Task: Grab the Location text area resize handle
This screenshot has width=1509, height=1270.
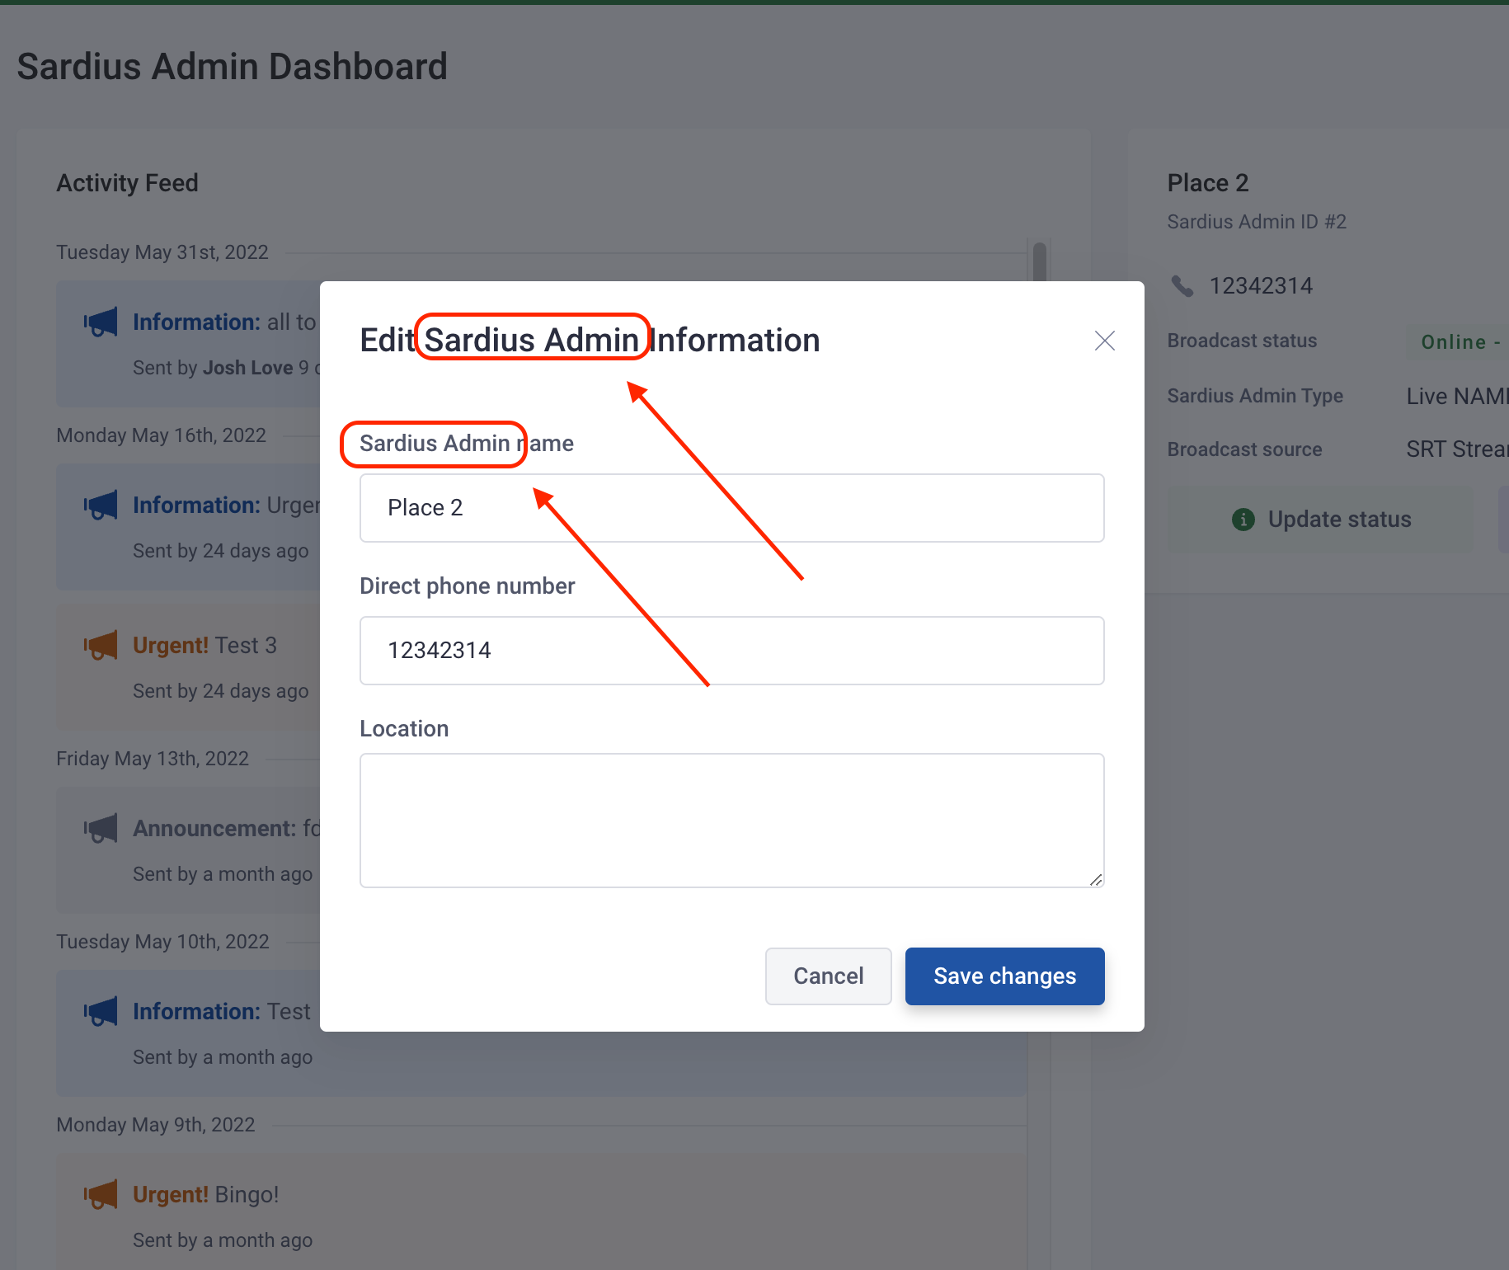Action: tap(1095, 879)
